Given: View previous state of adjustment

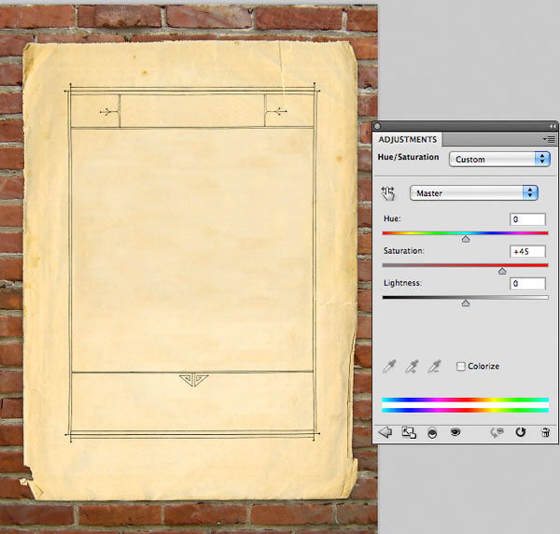Looking at the screenshot, I should (x=497, y=432).
